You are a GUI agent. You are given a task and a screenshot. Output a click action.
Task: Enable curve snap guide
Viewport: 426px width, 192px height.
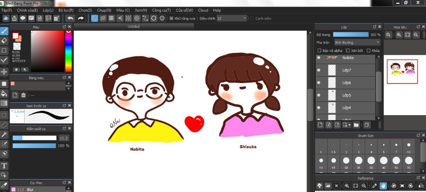pyautogui.click(x=145, y=18)
